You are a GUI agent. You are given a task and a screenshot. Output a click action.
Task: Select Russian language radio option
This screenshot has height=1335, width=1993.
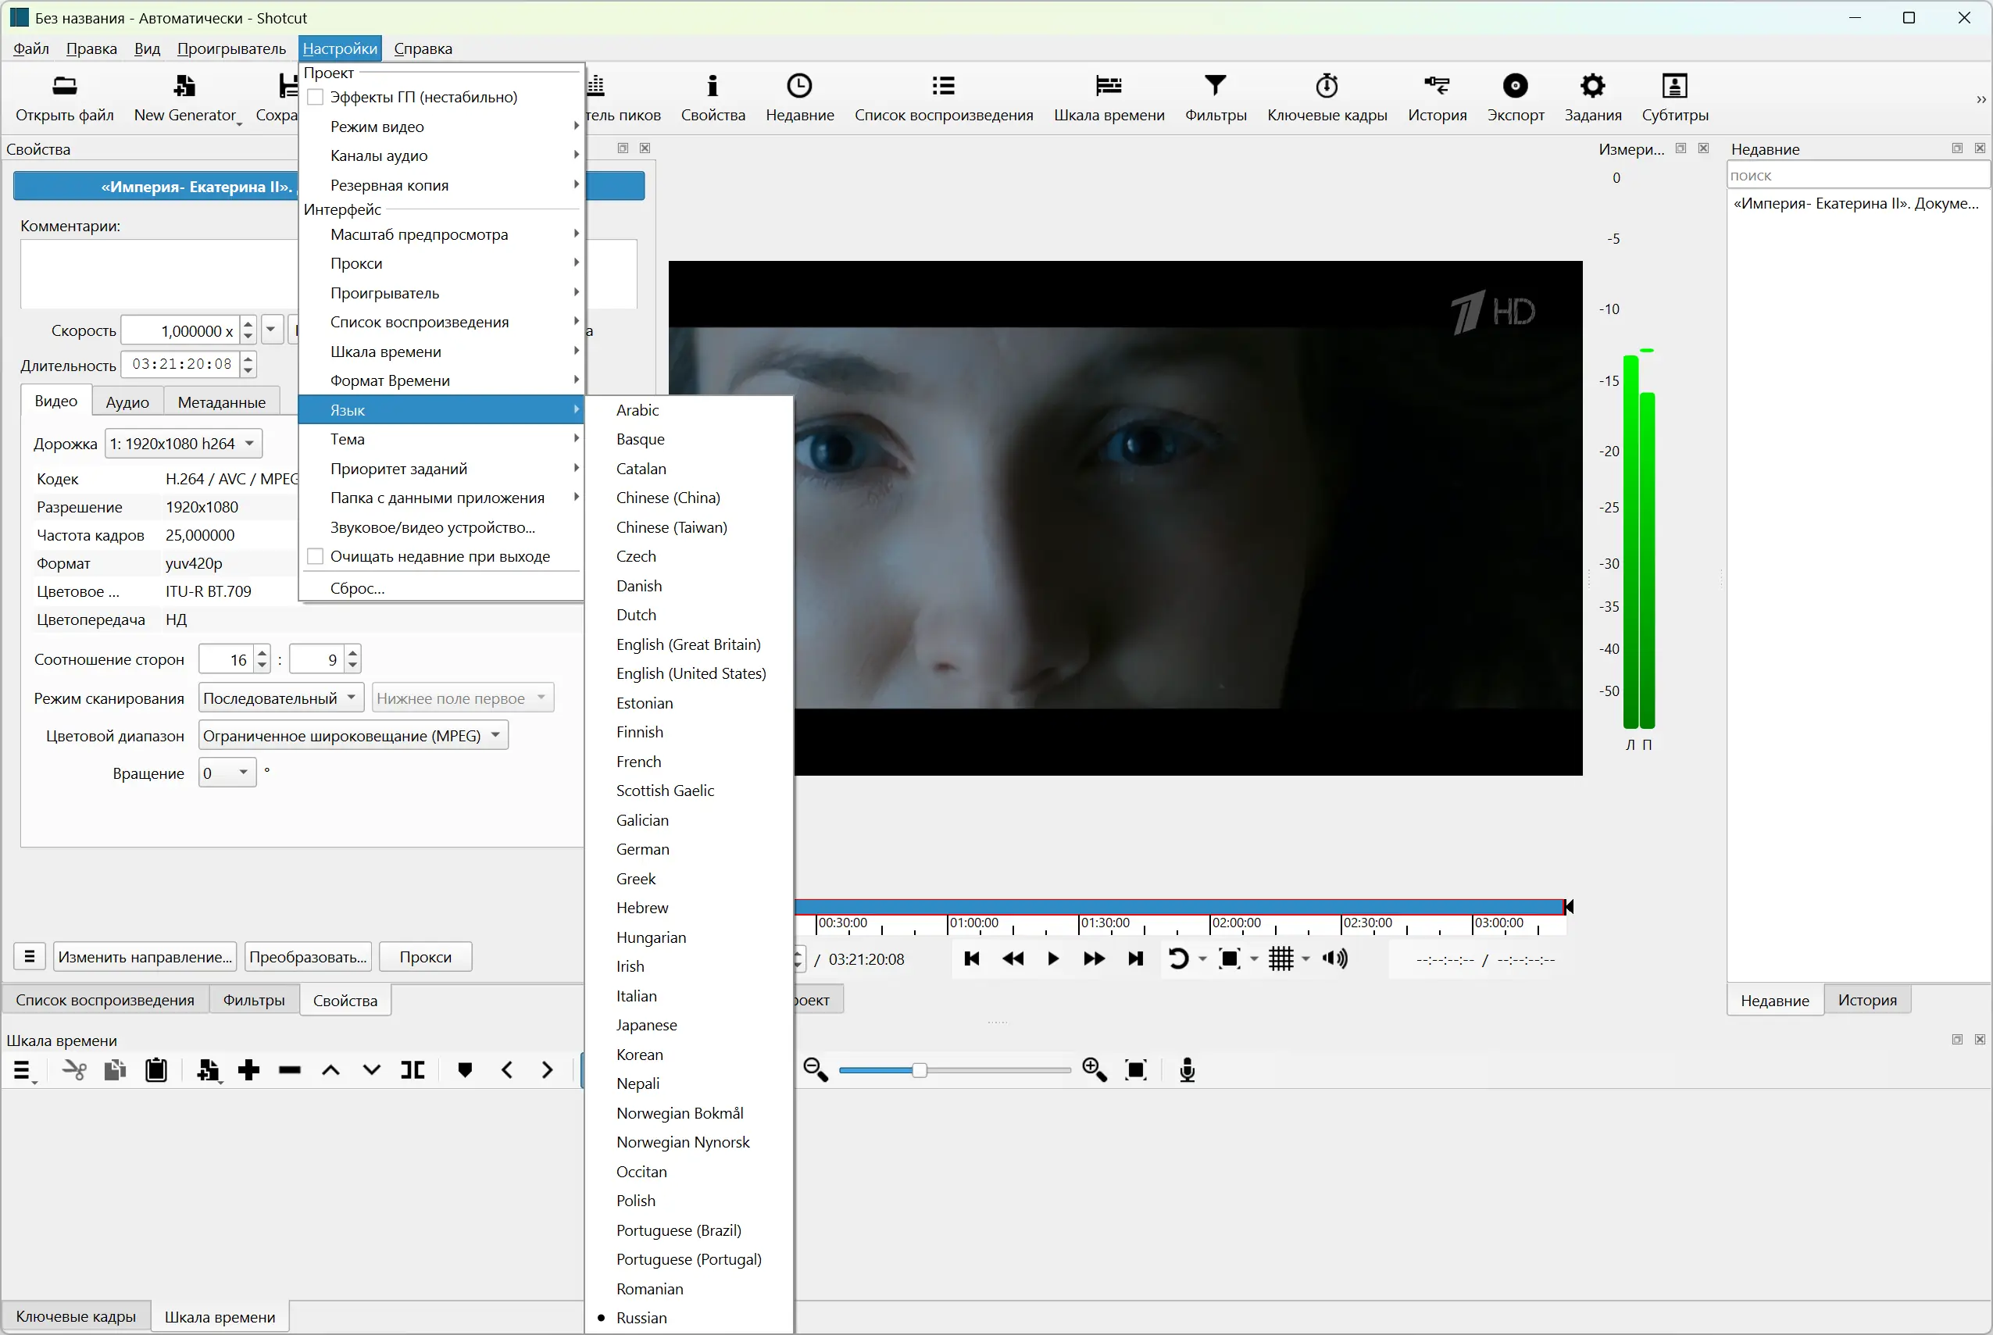click(641, 1317)
